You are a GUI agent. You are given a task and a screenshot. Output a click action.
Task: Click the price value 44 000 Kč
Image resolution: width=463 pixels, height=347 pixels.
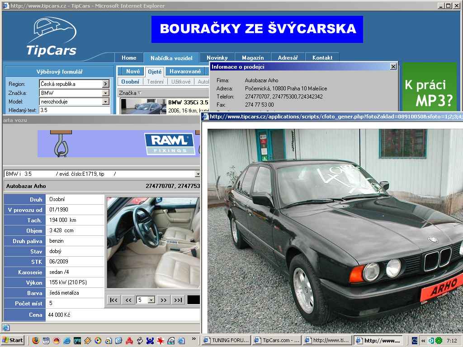[59, 315]
